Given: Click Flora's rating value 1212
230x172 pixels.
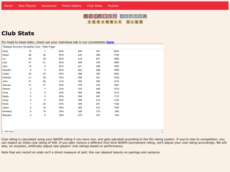Looking at the screenshot, I should 116,93.
